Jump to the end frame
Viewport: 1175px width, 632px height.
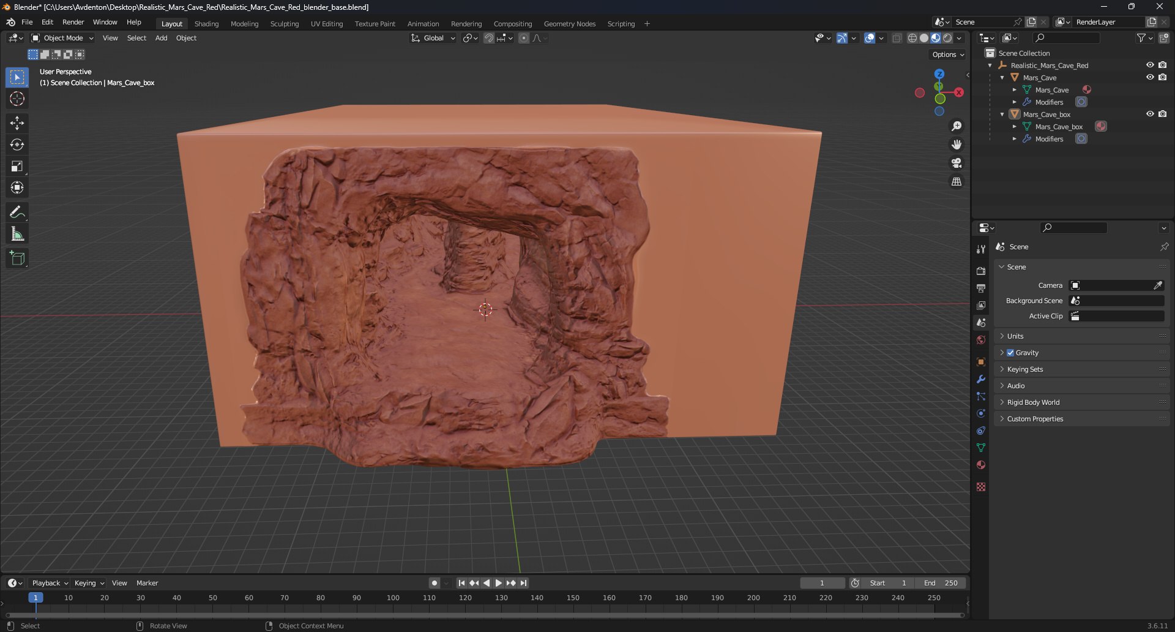(523, 583)
